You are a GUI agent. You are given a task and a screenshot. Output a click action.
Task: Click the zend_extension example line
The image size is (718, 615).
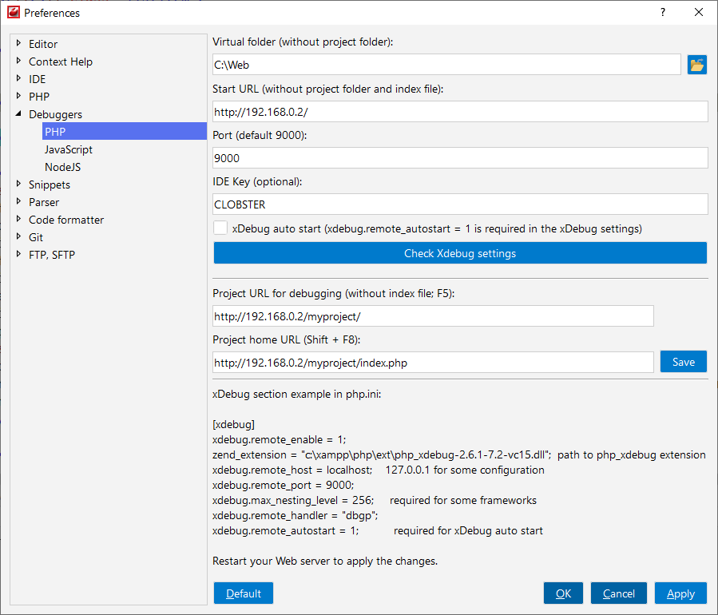pyautogui.click(x=458, y=454)
